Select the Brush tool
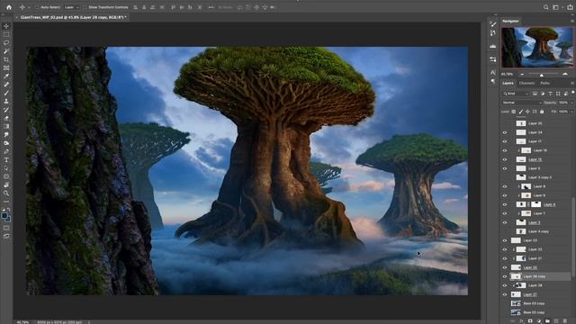576x324 pixels. pyautogui.click(x=6, y=93)
